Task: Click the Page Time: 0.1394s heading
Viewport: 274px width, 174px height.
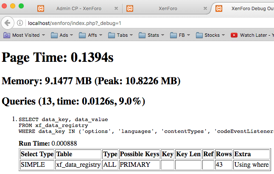Action: [58, 58]
